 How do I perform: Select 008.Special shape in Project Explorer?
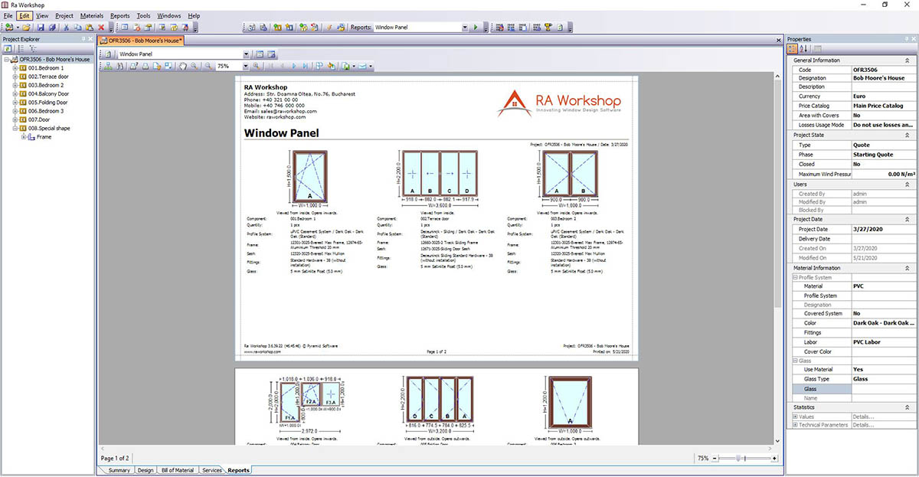tap(49, 129)
